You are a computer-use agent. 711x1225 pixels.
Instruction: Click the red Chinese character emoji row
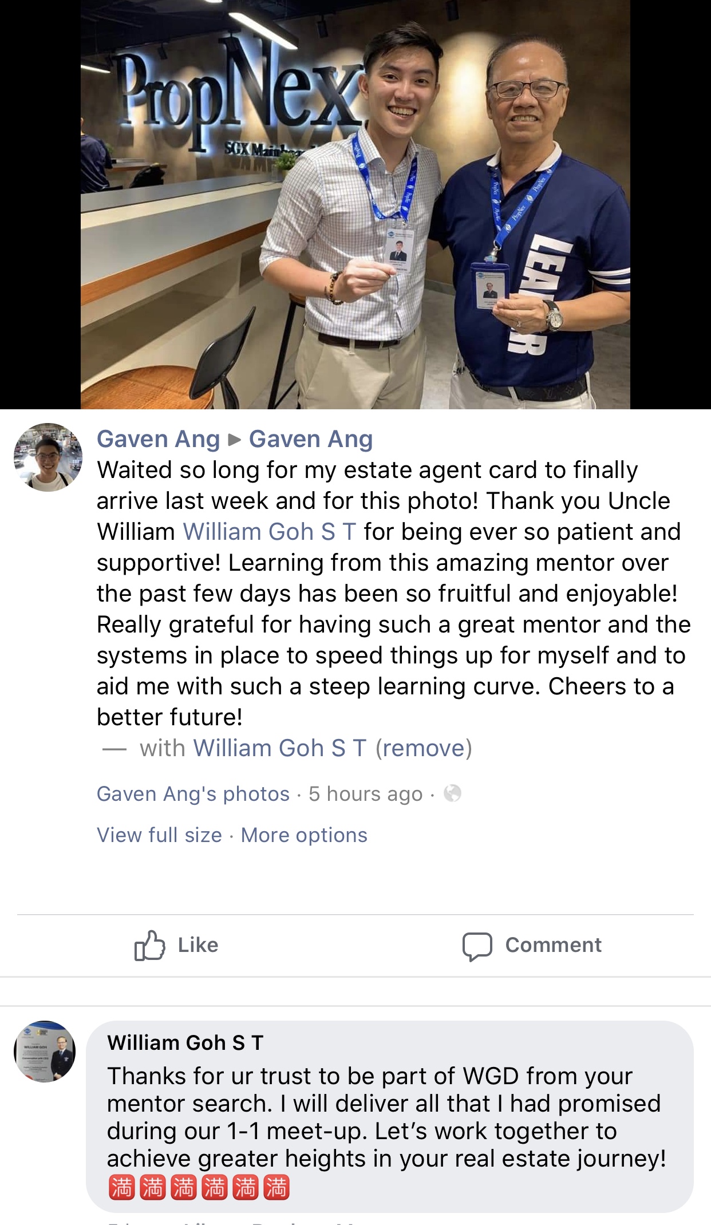click(x=199, y=1188)
